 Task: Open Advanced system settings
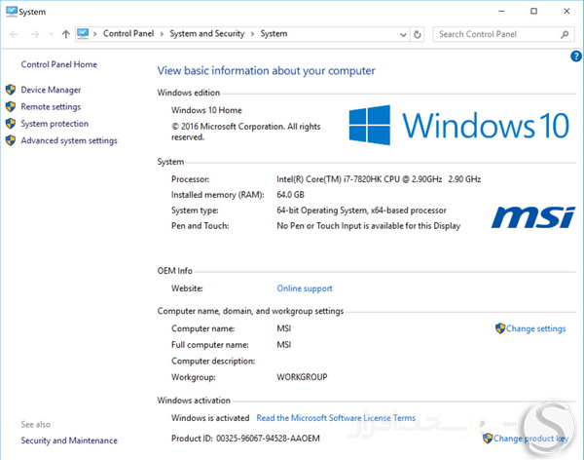[68, 140]
